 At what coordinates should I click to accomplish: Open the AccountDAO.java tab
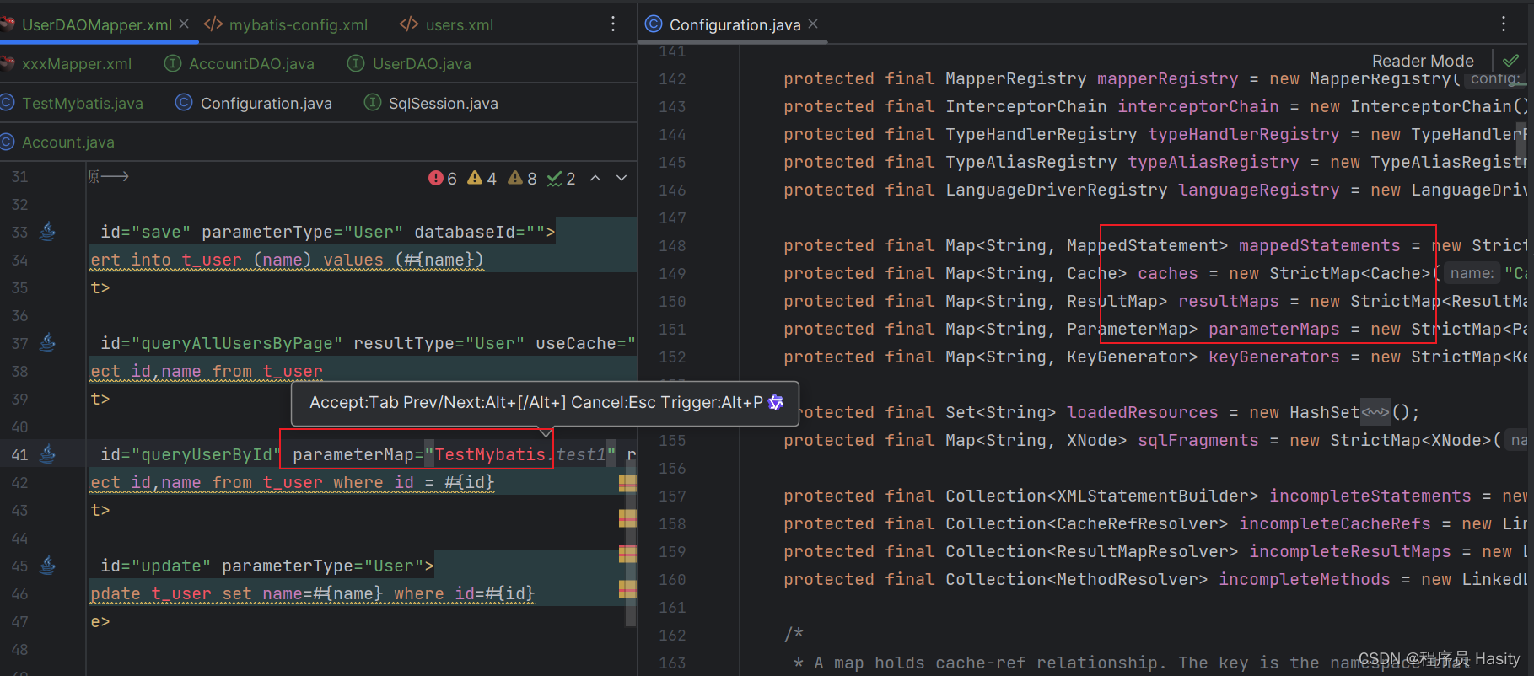pyautogui.click(x=240, y=64)
